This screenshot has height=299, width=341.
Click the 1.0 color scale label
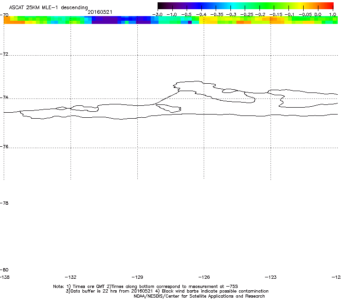[x=333, y=14]
